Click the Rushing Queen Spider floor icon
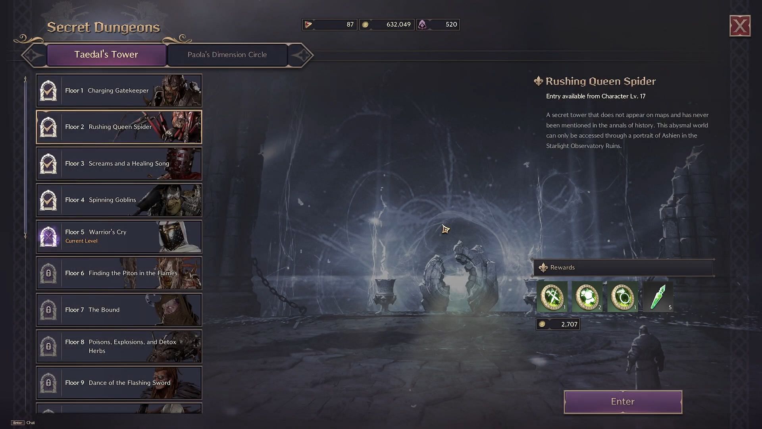 pos(48,127)
